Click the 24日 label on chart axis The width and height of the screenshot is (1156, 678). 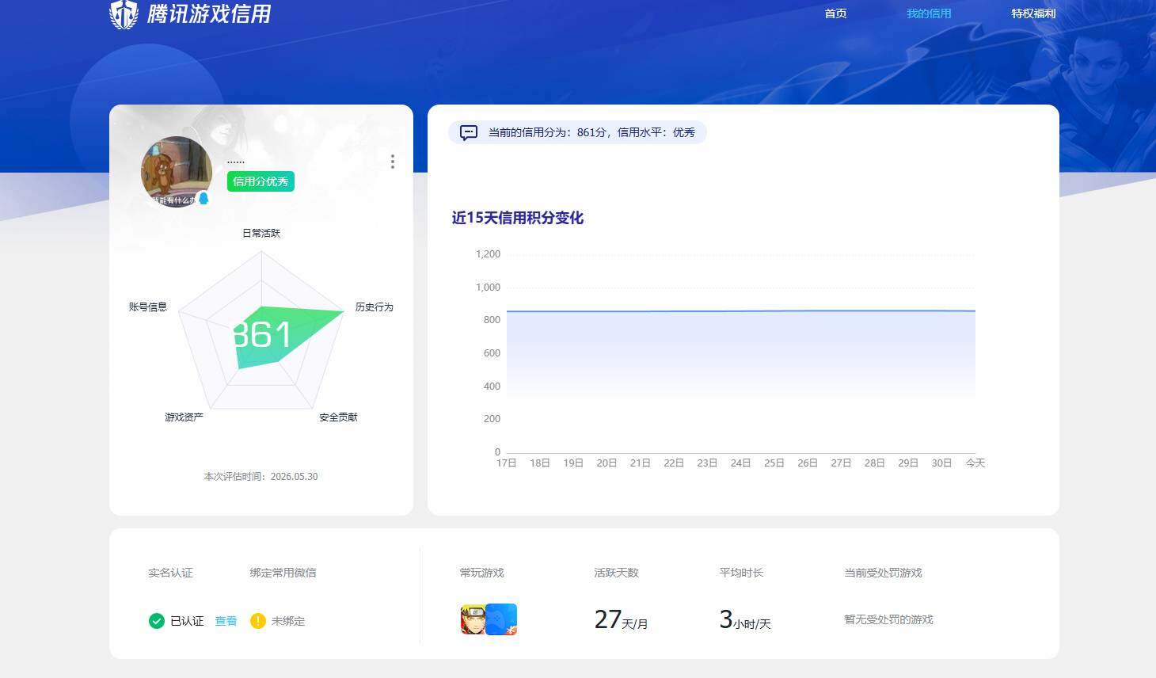pyautogui.click(x=740, y=463)
